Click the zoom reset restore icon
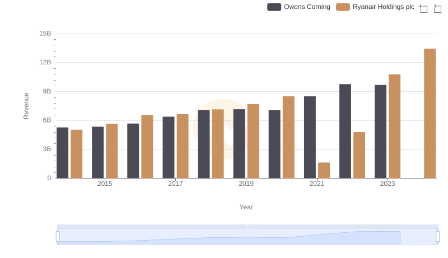 (x=437, y=8)
